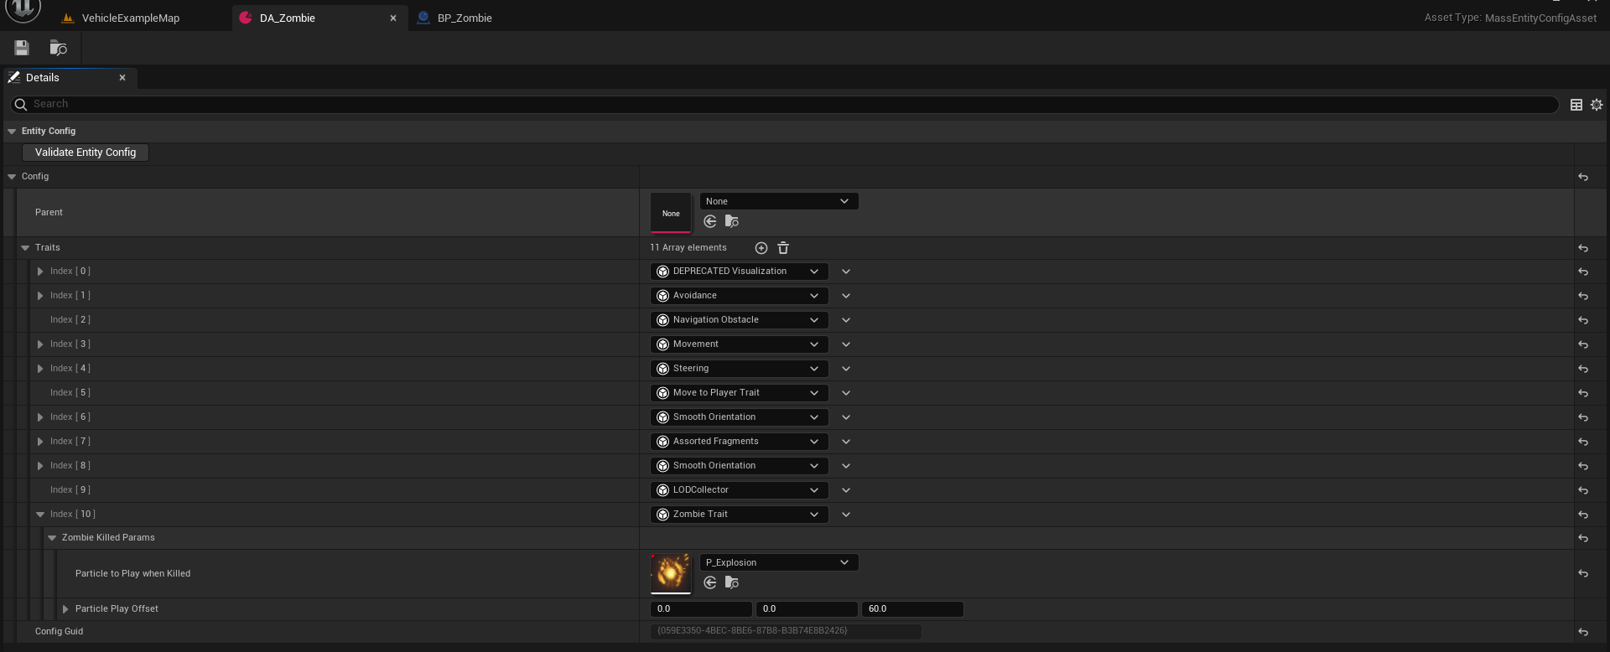Browse to P_Explosion asset in Content Browser

click(x=731, y=582)
